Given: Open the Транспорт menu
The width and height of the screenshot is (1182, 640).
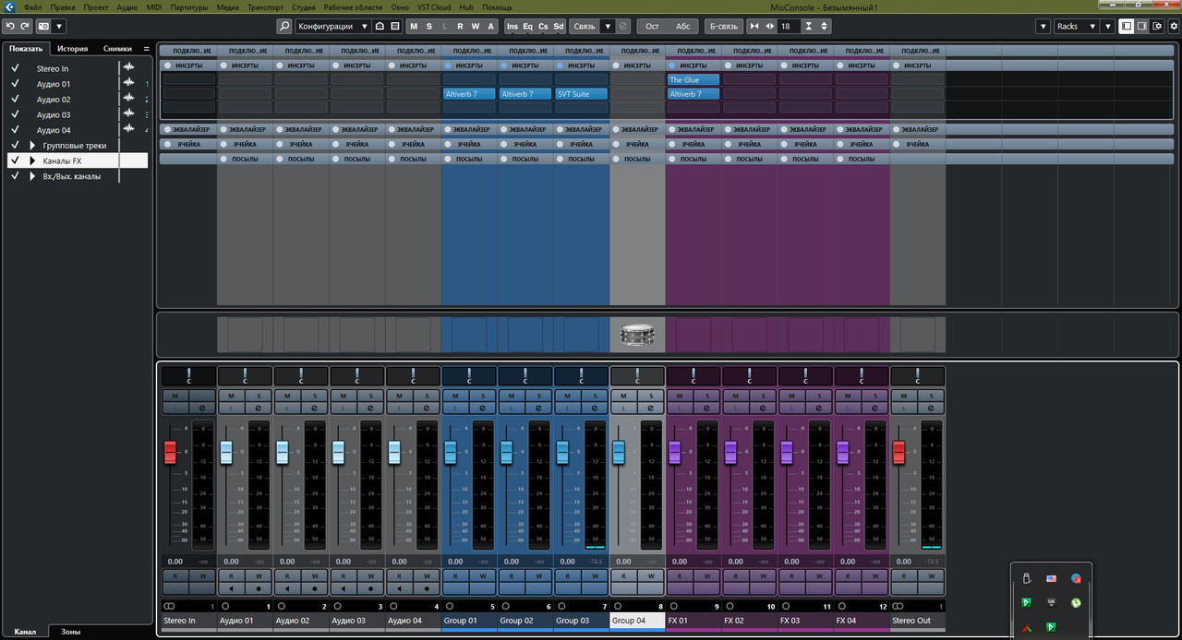Looking at the screenshot, I should click(x=266, y=6).
